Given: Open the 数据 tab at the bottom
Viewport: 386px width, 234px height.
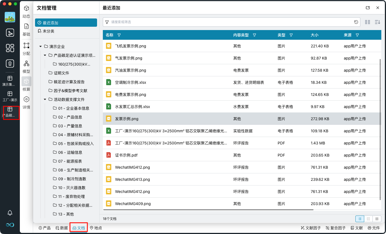Looking at the screenshot, I should pyautogui.click(x=61, y=228).
